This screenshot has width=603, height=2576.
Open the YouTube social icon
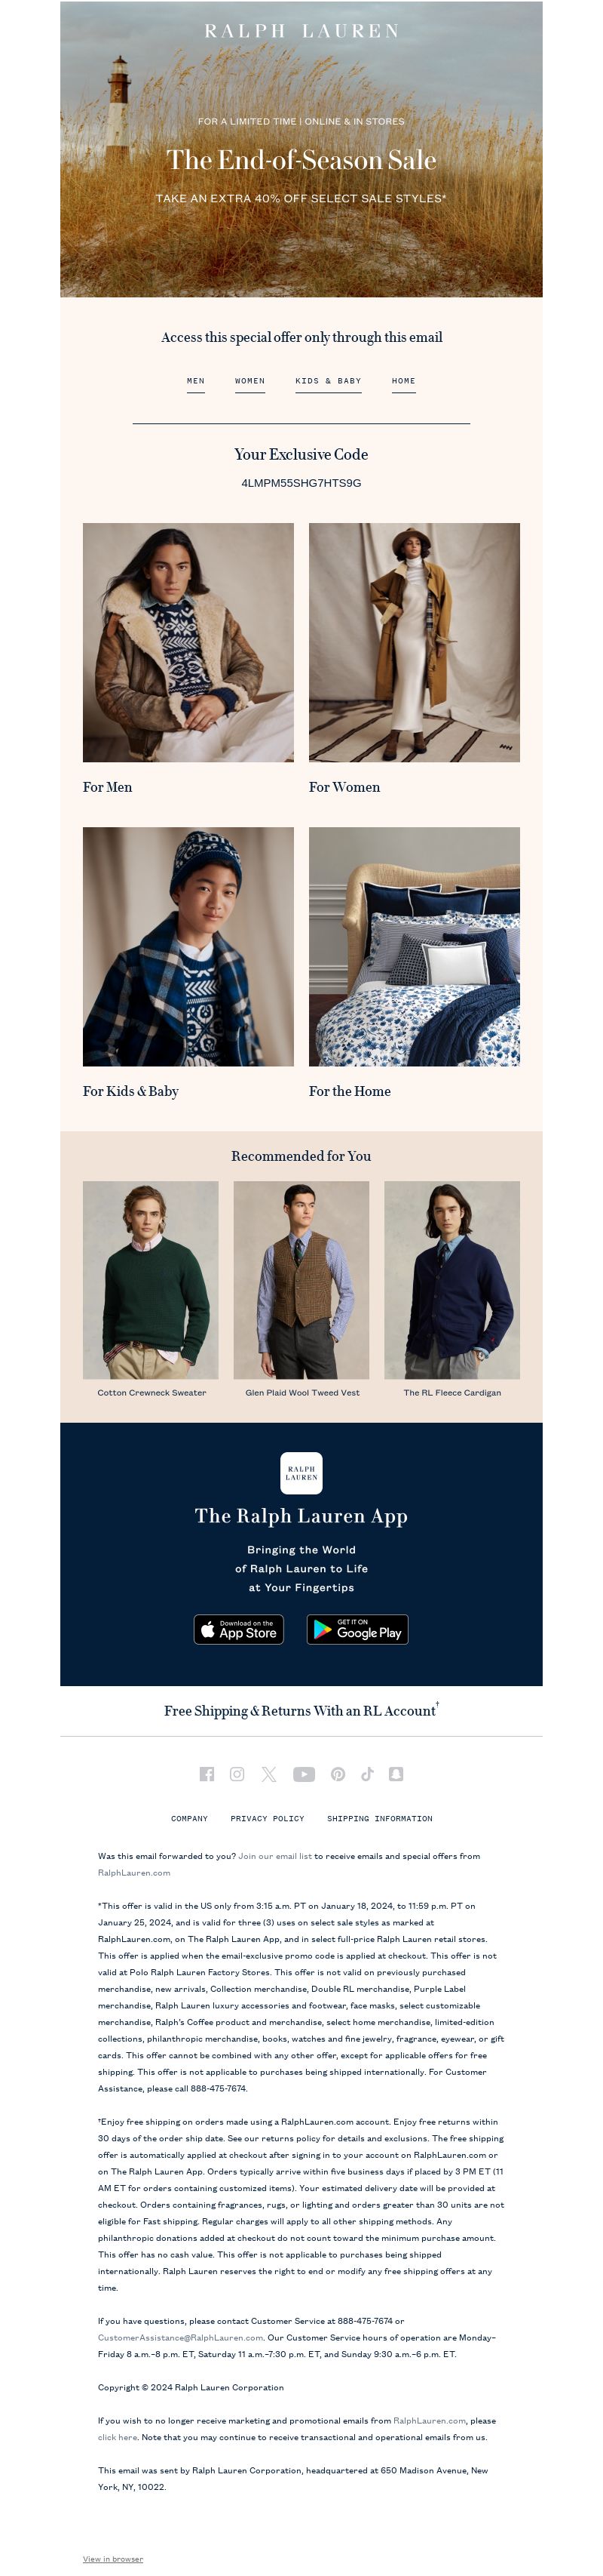click(x=304, y=1774)
